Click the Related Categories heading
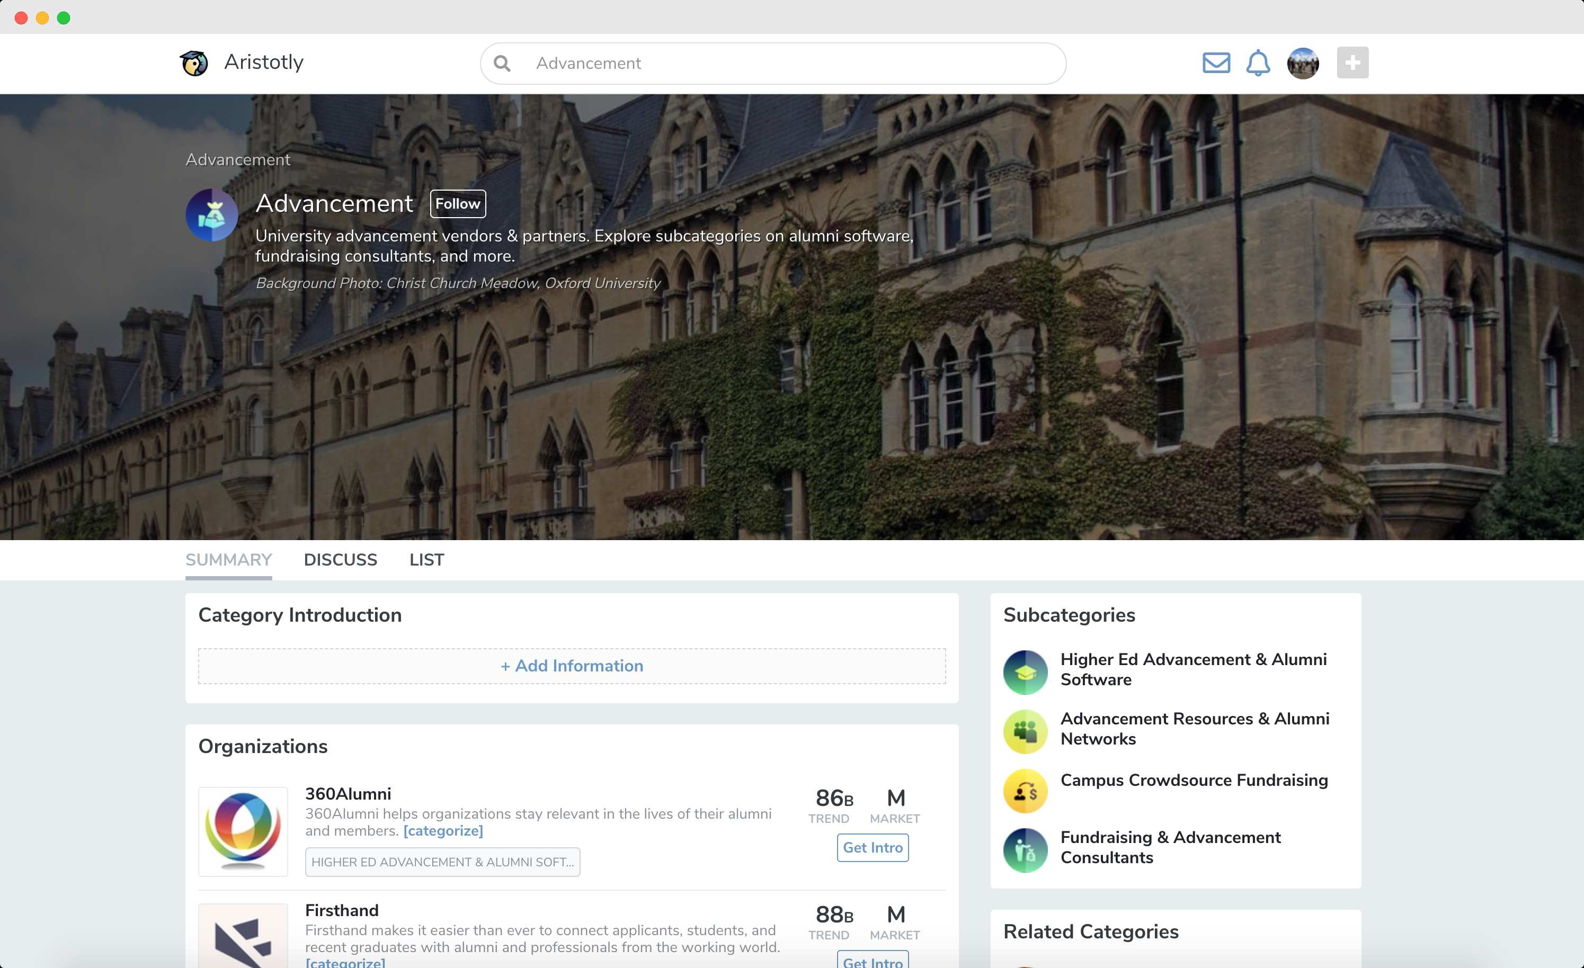 point(1091,931)
